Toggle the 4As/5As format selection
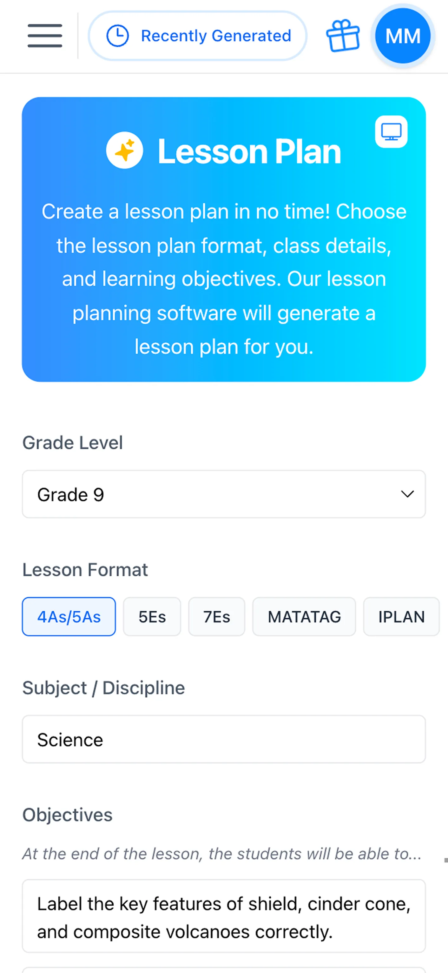This screenshot has height=973, width=448. (68, 616)
